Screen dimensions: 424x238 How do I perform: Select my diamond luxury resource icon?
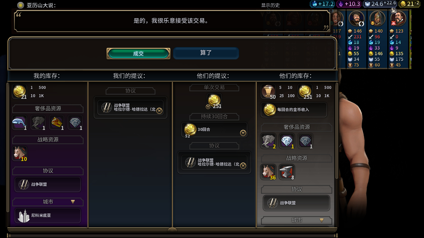click(75, 123)
